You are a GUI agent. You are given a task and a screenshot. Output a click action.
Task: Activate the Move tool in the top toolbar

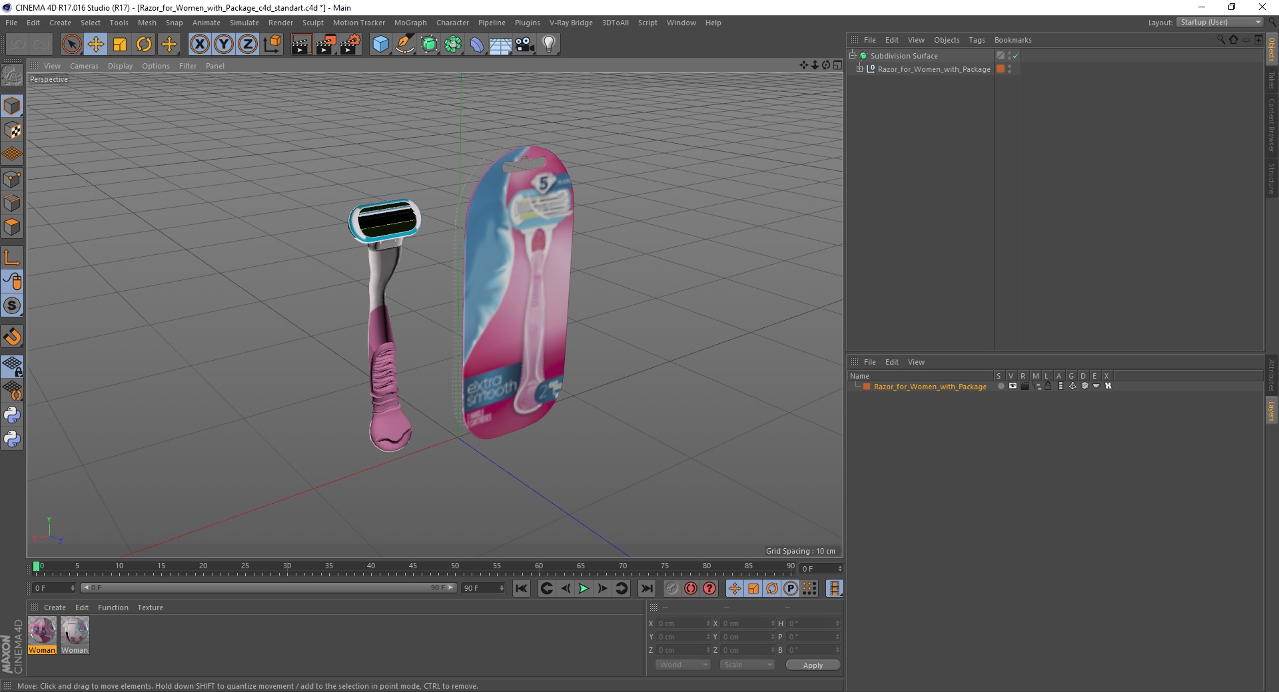pyautogui.click(x=96, y=45)
